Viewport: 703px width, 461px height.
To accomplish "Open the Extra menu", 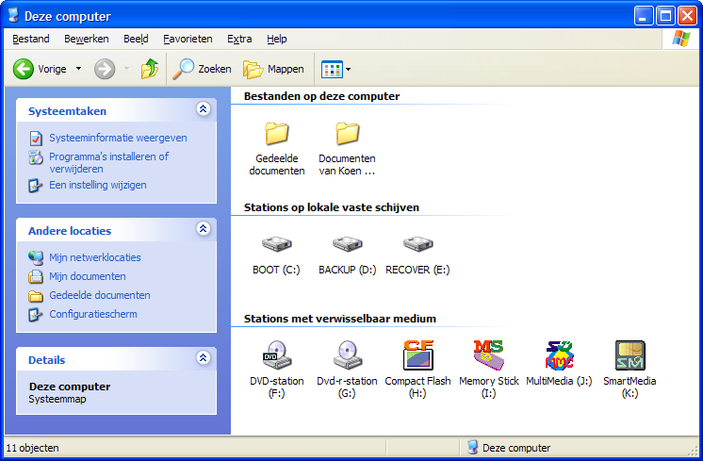I will coord(239,39).
